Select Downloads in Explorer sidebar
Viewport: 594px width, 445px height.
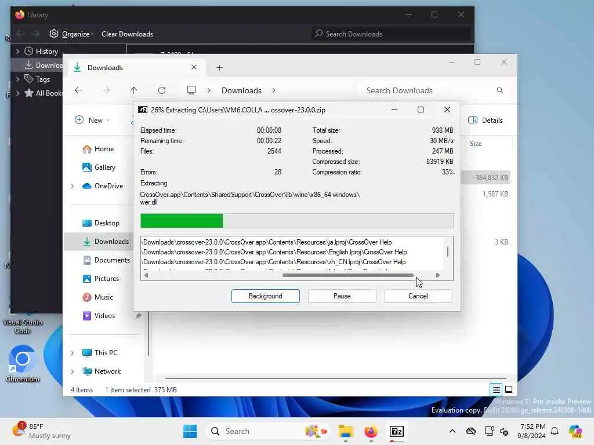pyautogui.click(x=106, y=242)
